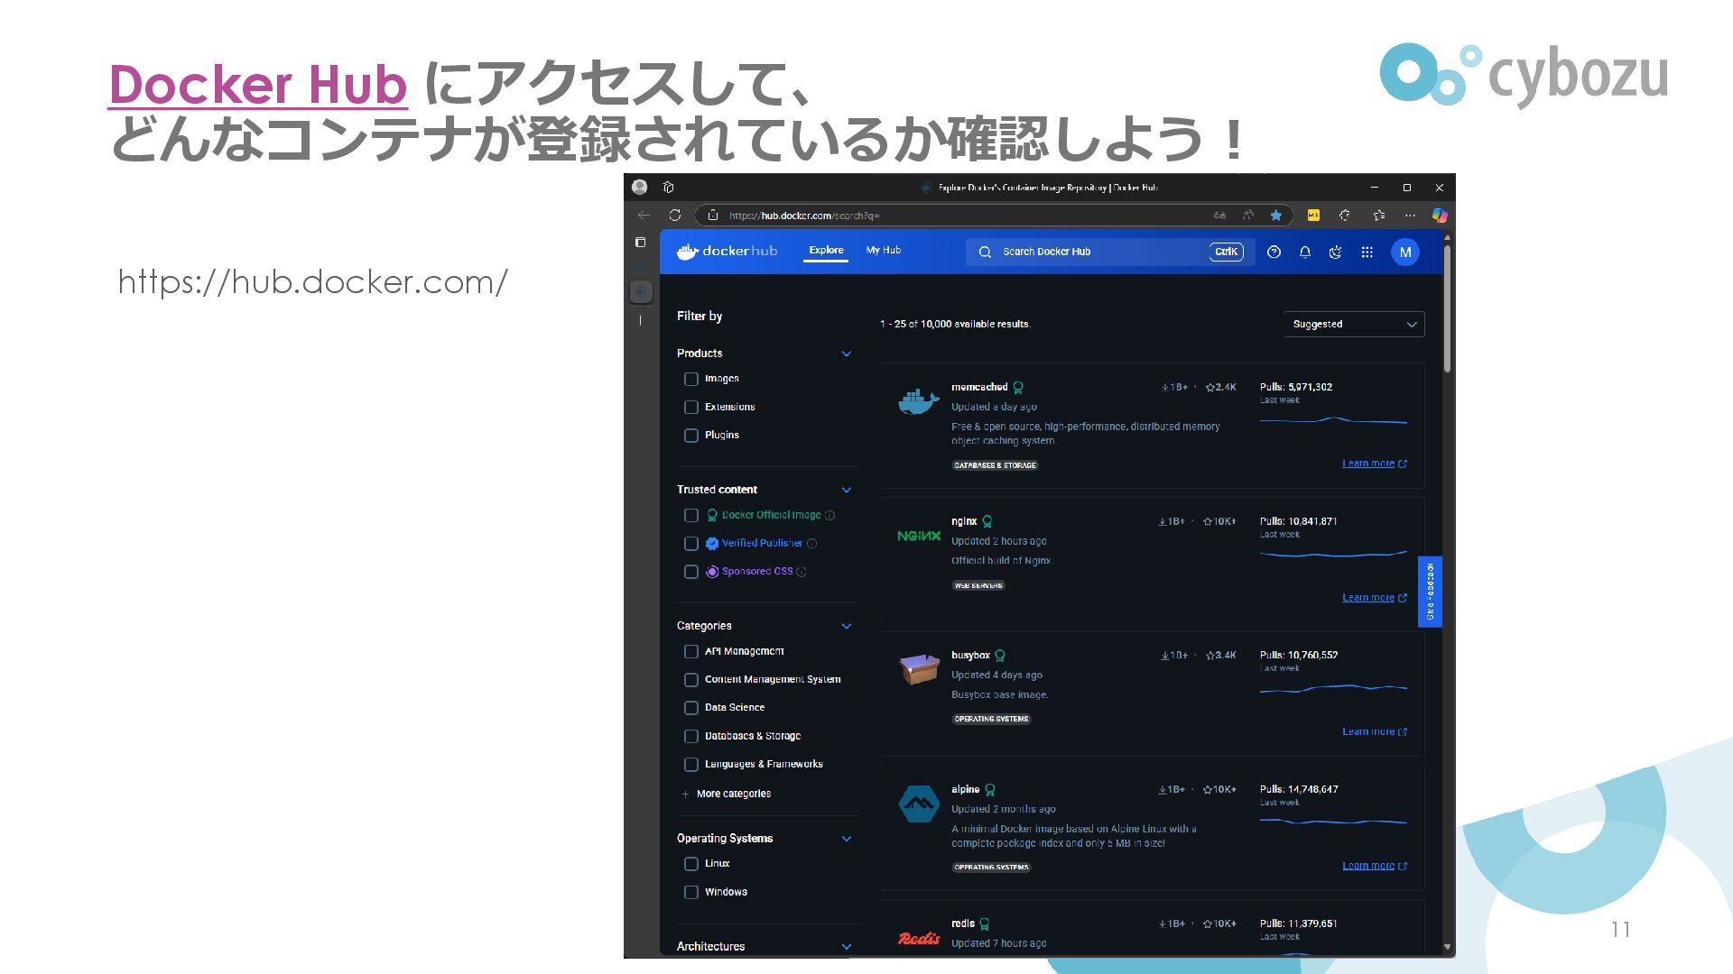Click the browser address bar URL
The width and height of the screenshot is (1733, 974).
[803, 216]
